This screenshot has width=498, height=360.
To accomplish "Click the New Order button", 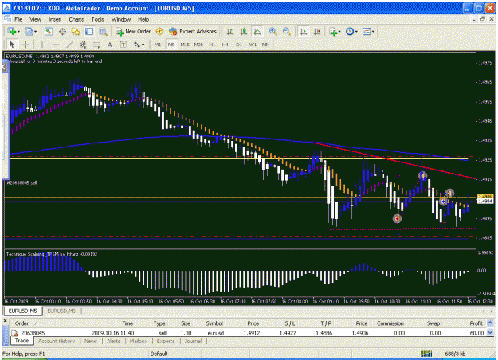I will [133, 31].
